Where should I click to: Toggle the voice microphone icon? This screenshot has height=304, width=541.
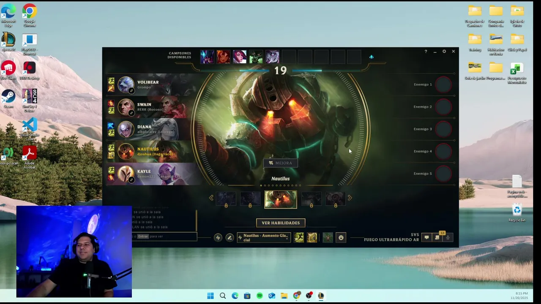click(448, 238)
